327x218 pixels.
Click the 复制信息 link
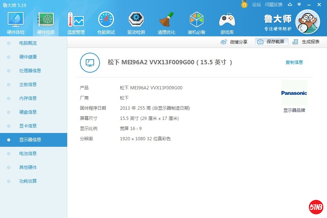pyautogui.click(x=294, y=62)
